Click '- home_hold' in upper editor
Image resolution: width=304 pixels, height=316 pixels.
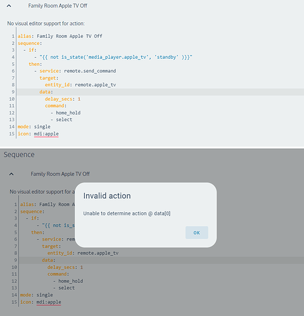coord(65,113)
